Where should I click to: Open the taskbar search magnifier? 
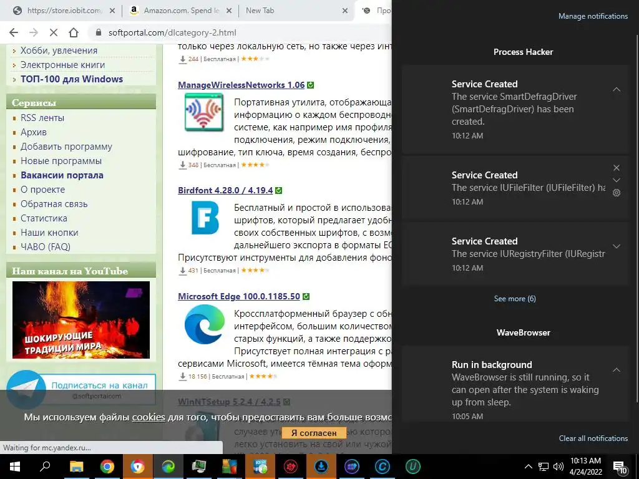[45, 467]
